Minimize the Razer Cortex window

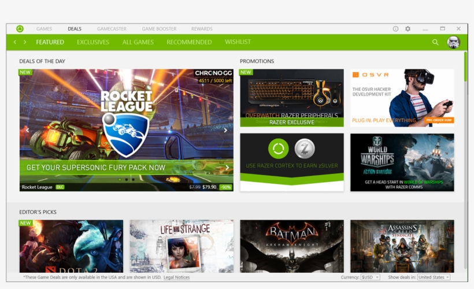coord(425,29)
